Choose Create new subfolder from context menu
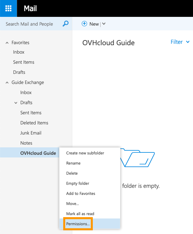Image resolution: width=193 pixels, height=234 pixels. [x=90, y=153]
